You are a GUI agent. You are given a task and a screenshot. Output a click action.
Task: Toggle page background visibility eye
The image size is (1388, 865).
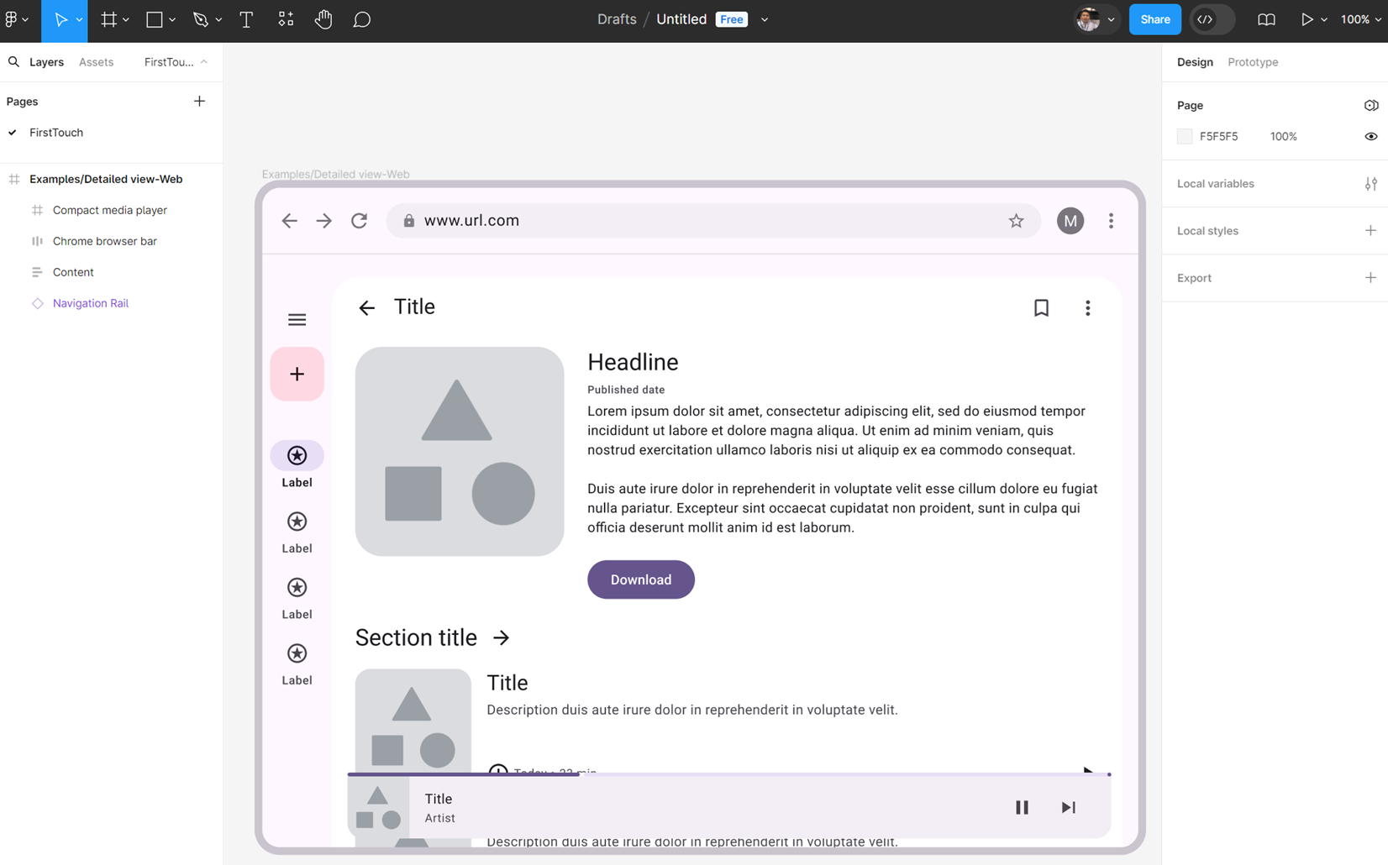[1370, 136]
